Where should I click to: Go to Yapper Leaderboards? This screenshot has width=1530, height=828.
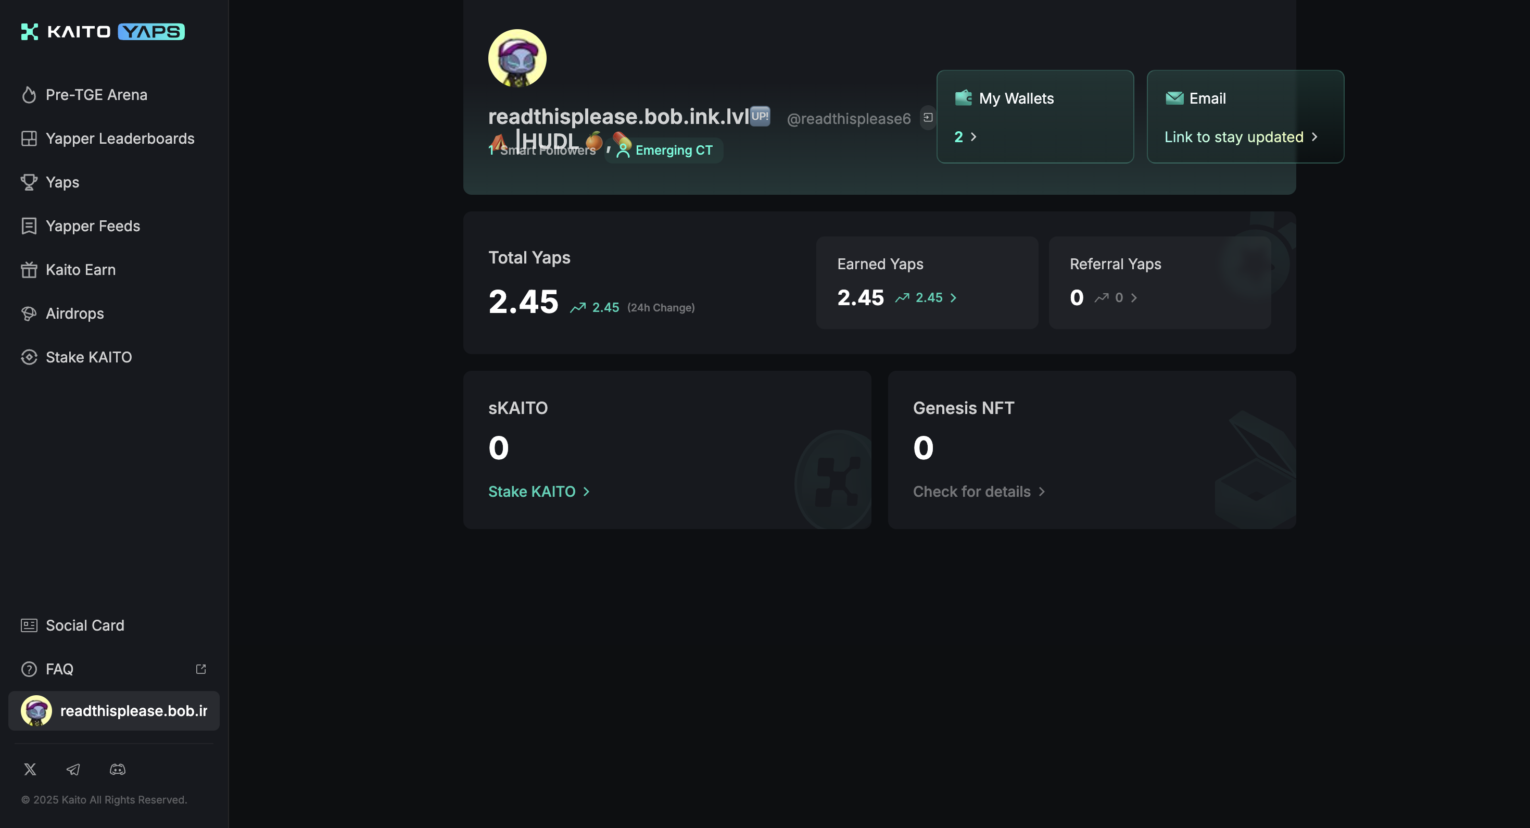(114, 139)
